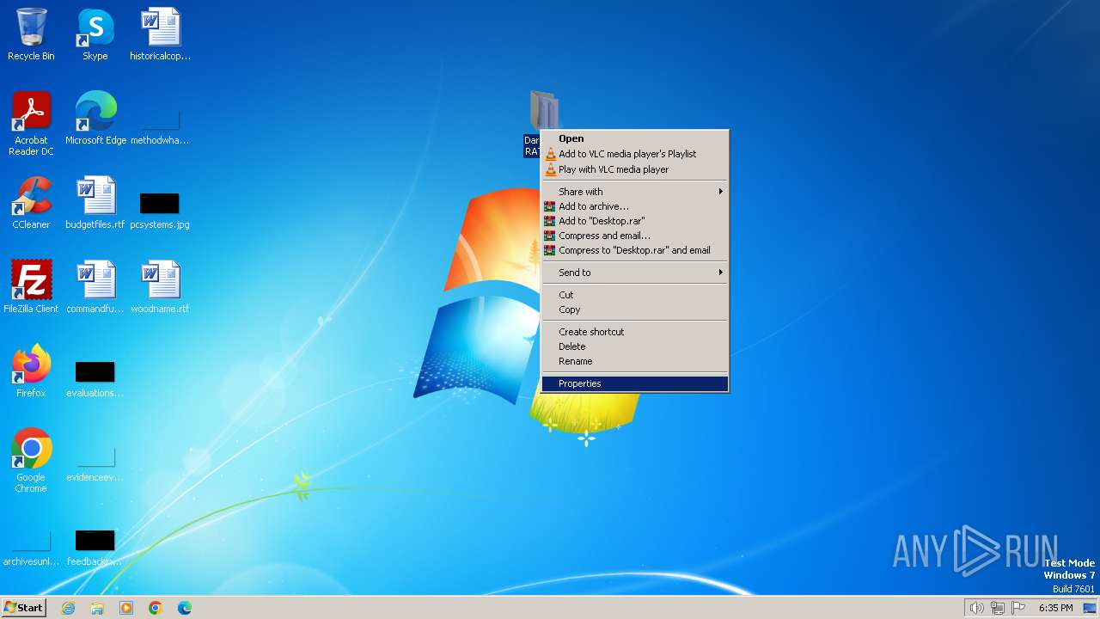Click the Show desktop button
1100x619 pixels.
coord(1090,608)
